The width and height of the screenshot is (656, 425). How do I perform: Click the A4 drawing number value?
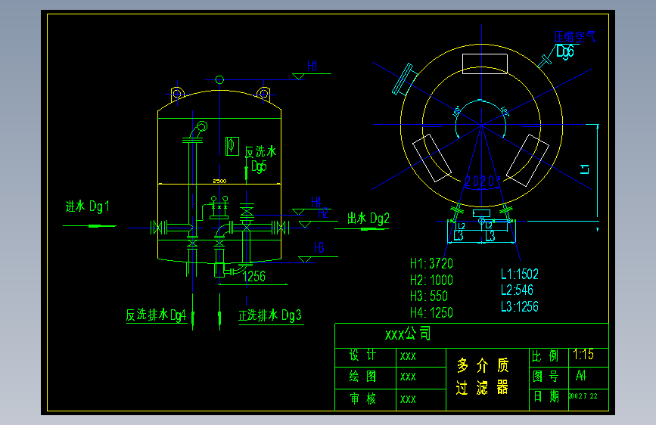(580, 376)
